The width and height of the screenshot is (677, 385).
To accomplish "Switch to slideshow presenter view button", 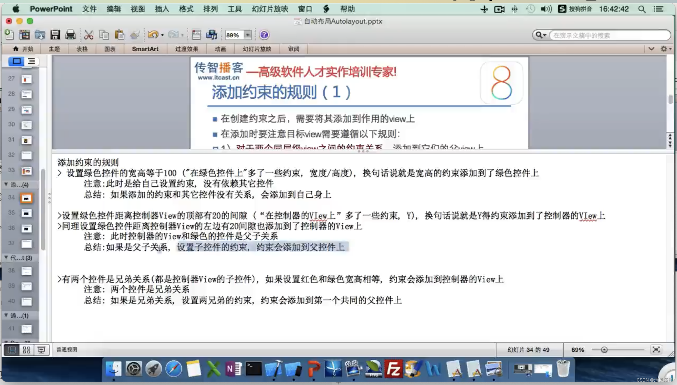I will 41,350.
